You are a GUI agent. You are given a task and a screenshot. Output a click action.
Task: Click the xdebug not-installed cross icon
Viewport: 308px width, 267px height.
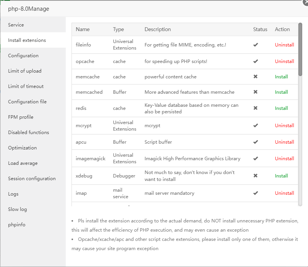tap(256, 176)
